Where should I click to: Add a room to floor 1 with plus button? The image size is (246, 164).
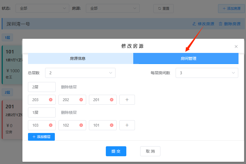pos(127,125)
